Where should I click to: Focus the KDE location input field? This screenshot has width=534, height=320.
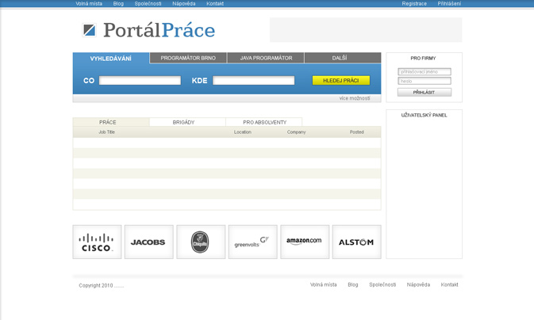(x=253, y=80)
